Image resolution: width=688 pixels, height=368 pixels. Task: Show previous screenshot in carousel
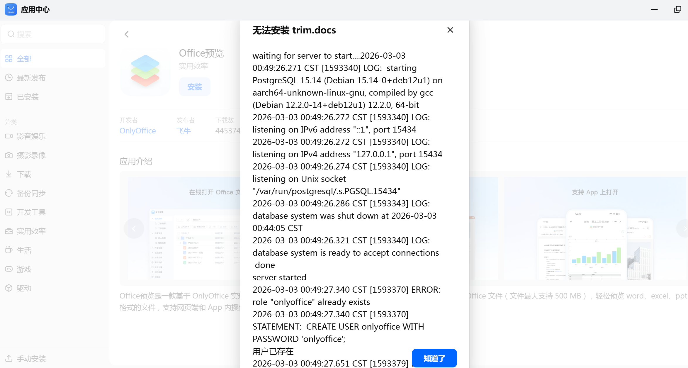tap(134, 228)
